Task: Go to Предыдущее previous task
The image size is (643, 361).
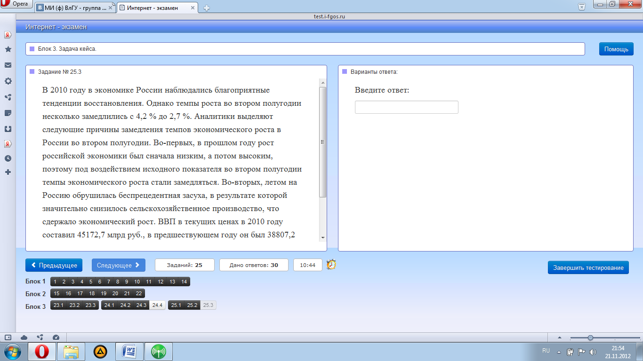Action: coord(54,265)
